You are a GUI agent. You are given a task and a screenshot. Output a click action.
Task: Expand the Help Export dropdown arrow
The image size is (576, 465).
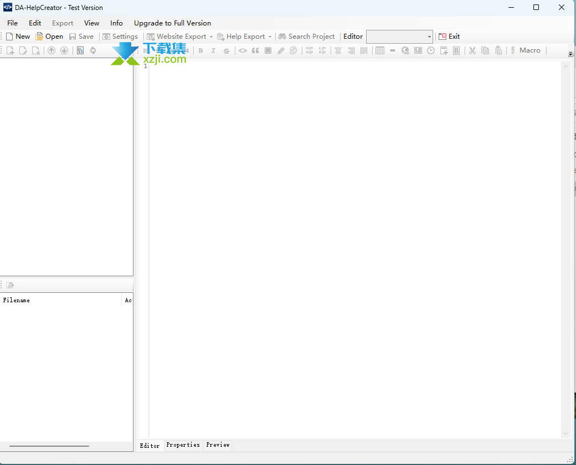pyautogui.click(x=270, y=37)
